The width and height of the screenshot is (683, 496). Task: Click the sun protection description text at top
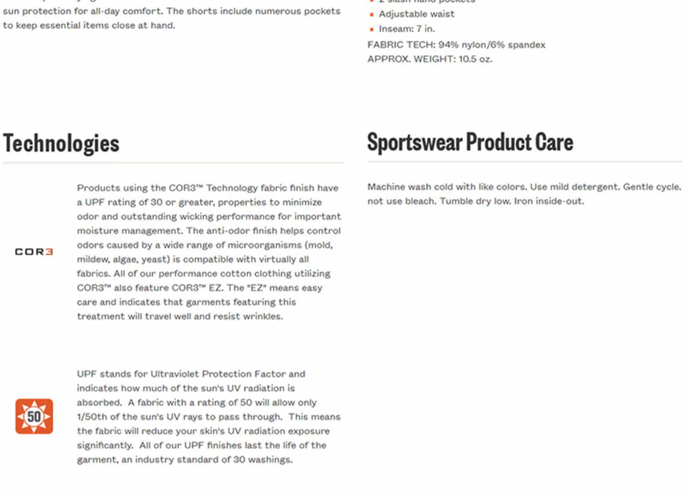click(172, 11)
